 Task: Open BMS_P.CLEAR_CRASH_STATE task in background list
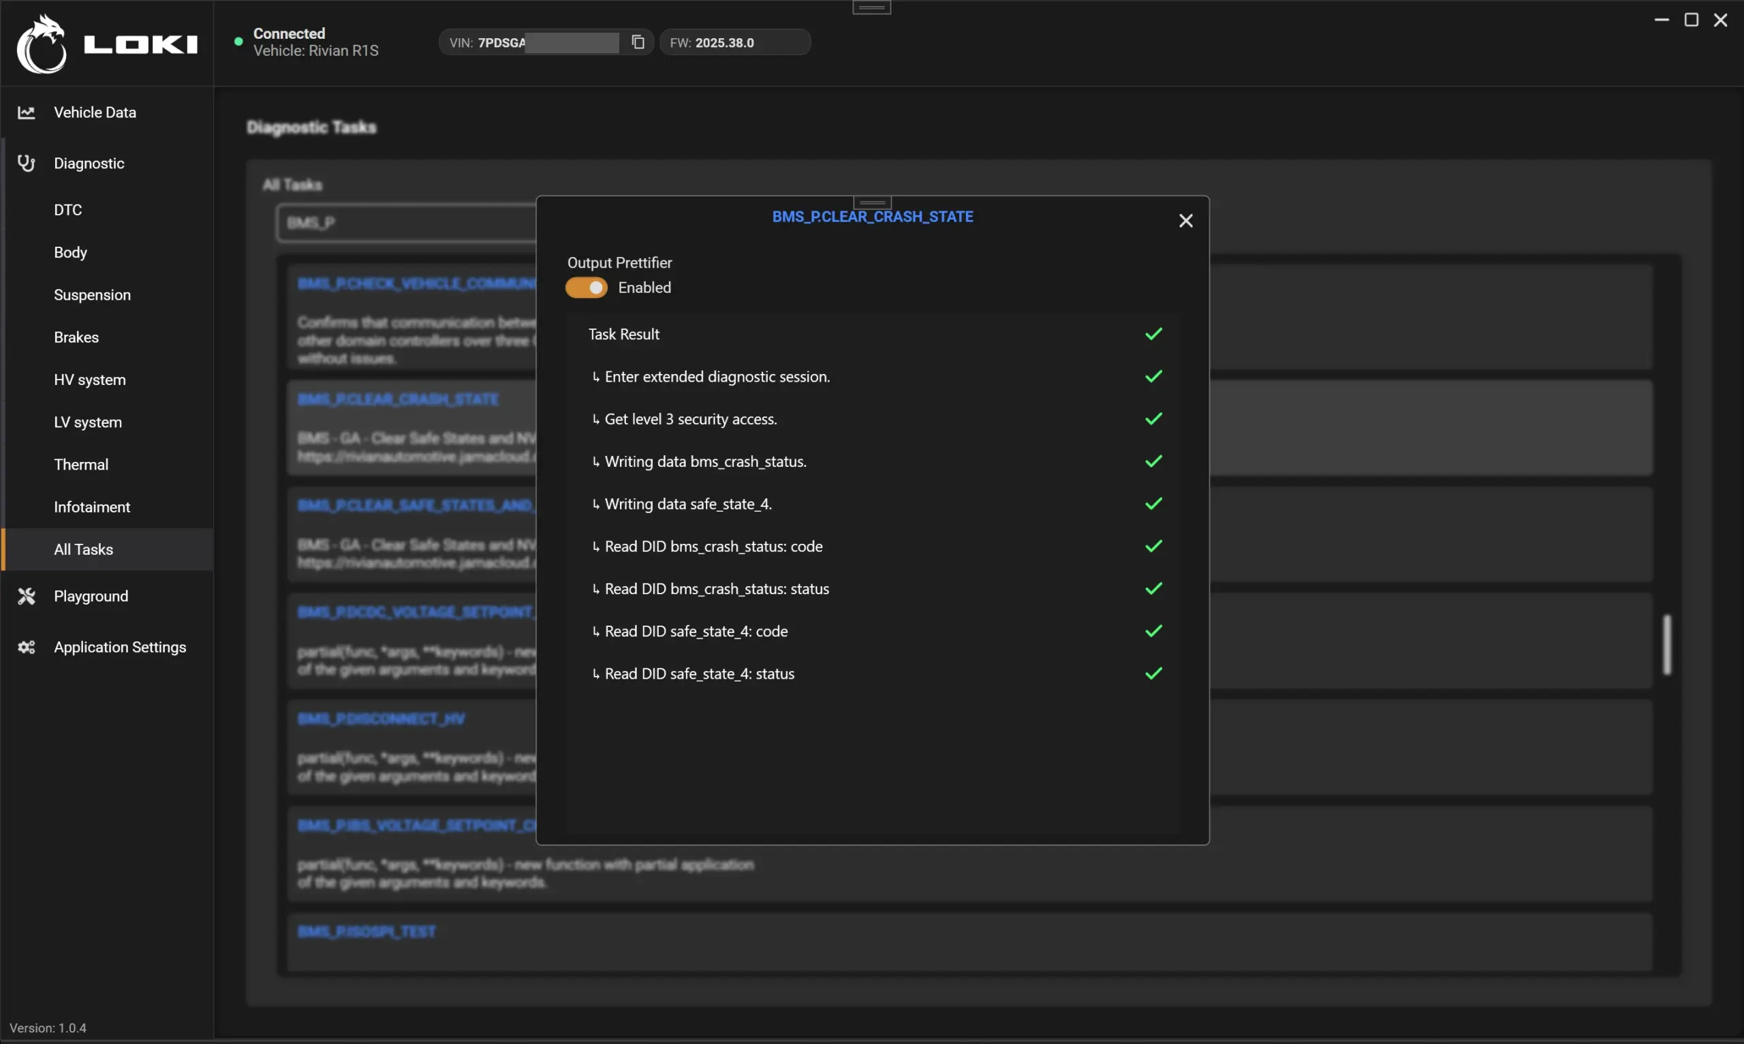(x=398, y=399)
